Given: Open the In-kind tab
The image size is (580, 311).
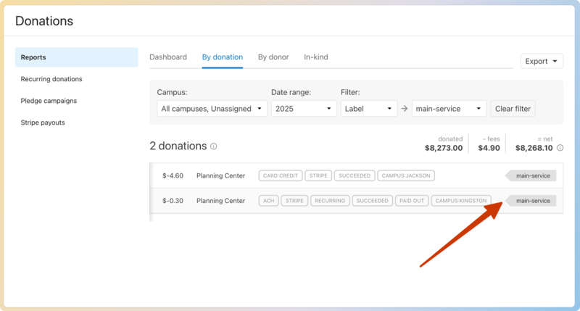Looking at the screenshot, I should click(316, 57).
